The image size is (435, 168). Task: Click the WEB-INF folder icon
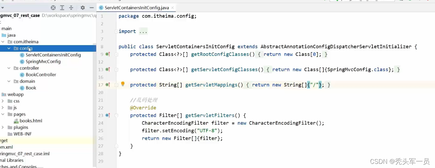point(10,134)
